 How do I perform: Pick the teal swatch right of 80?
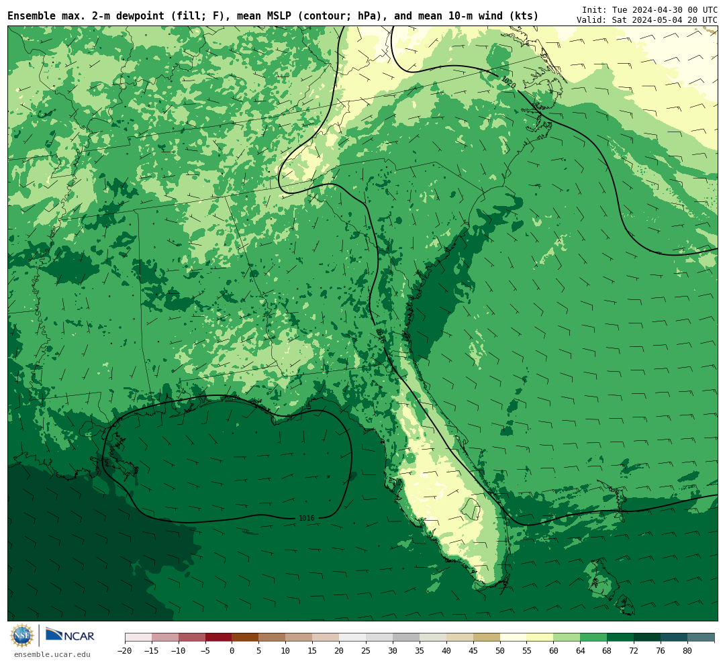702,637
